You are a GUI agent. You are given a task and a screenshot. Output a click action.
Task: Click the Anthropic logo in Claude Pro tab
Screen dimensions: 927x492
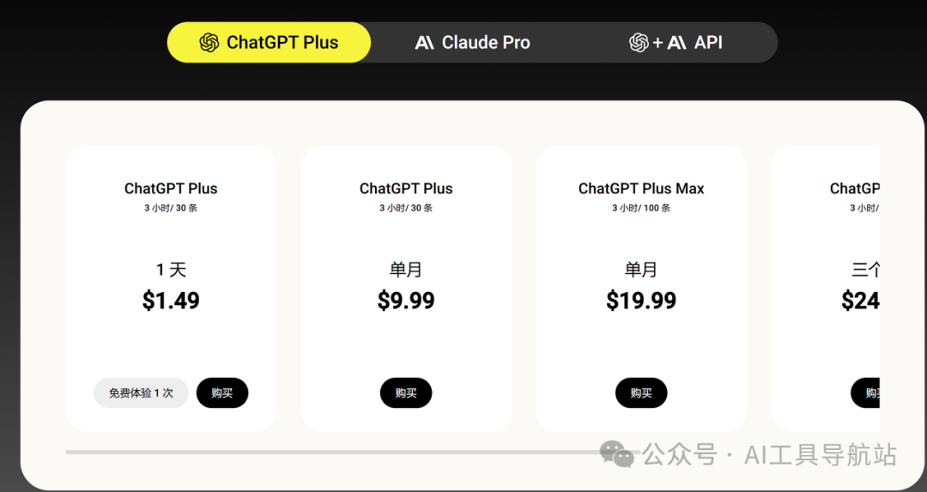(424, 43)
